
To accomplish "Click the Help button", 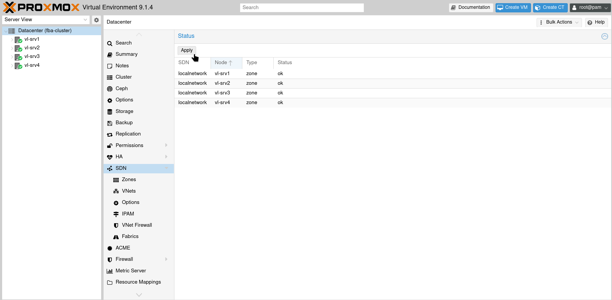I will [596, 22].
